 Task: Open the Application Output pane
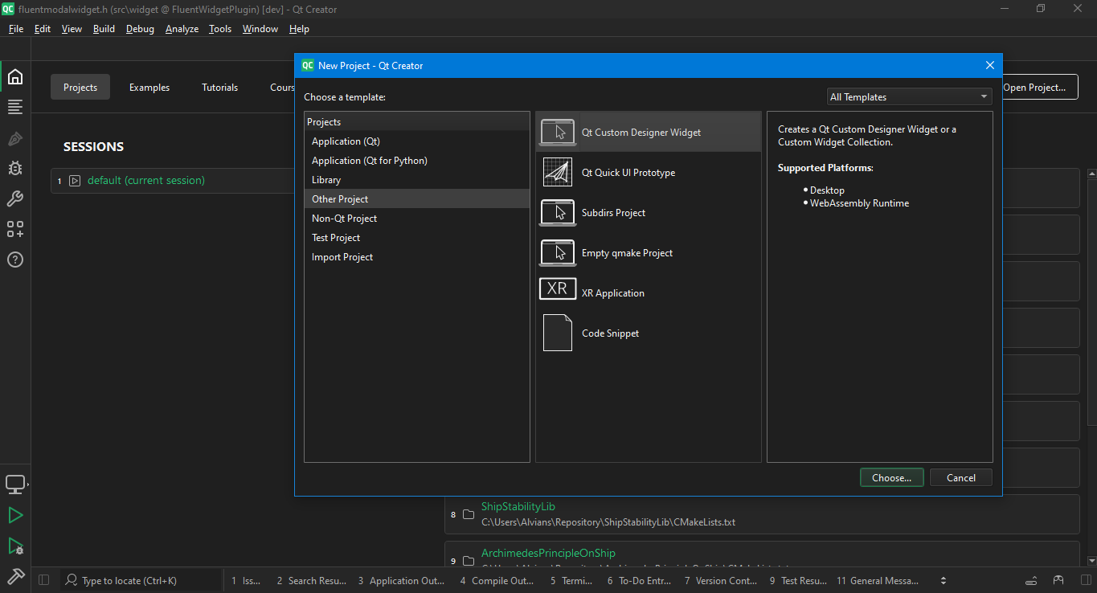point(401,580)
